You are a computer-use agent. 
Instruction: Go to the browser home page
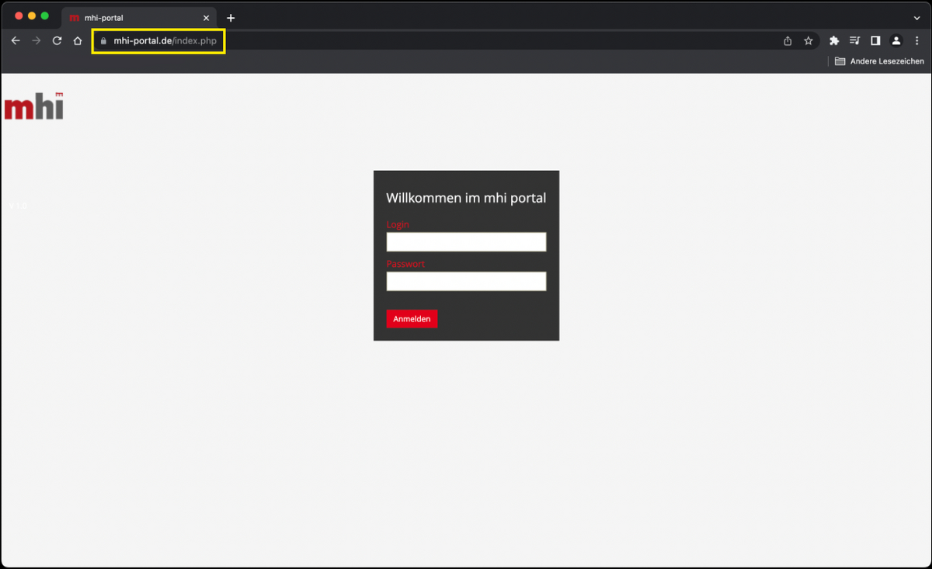(x=78, y=41)
